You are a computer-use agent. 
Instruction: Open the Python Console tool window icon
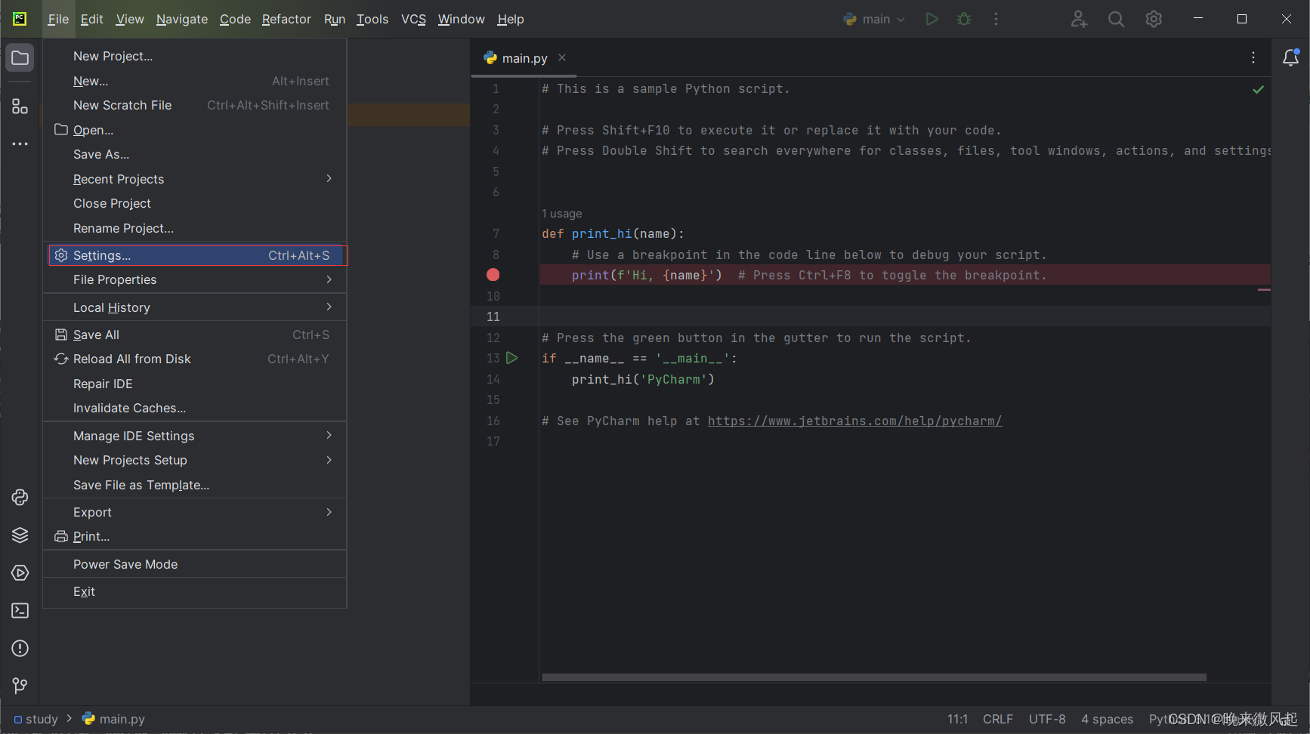(20, 497)
